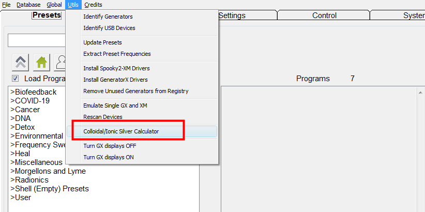This screenshot has width=425, height=212.
Task: Open the >Morgellons and Lyme folder
Action: [48, 171]
